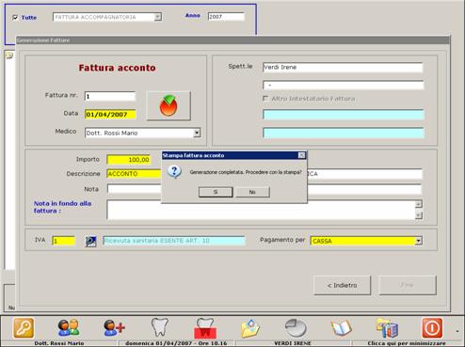Viewport: 465px width, 347px height.
Task: Open the white tooth icon
Action: 160,328
